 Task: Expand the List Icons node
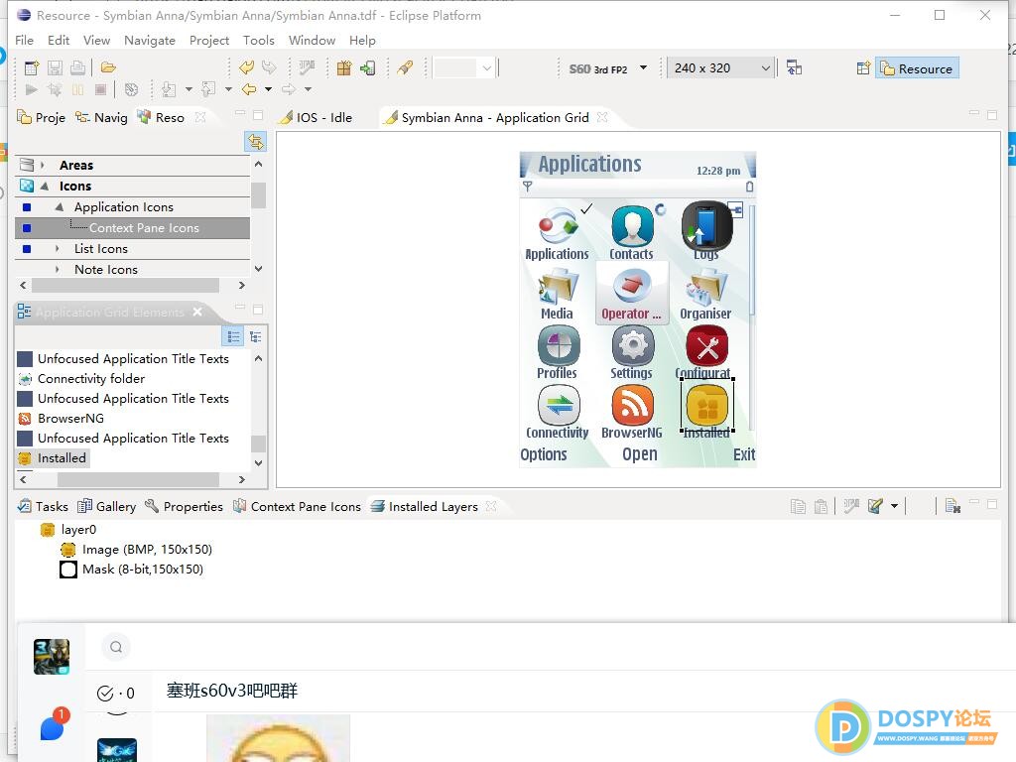57,249
